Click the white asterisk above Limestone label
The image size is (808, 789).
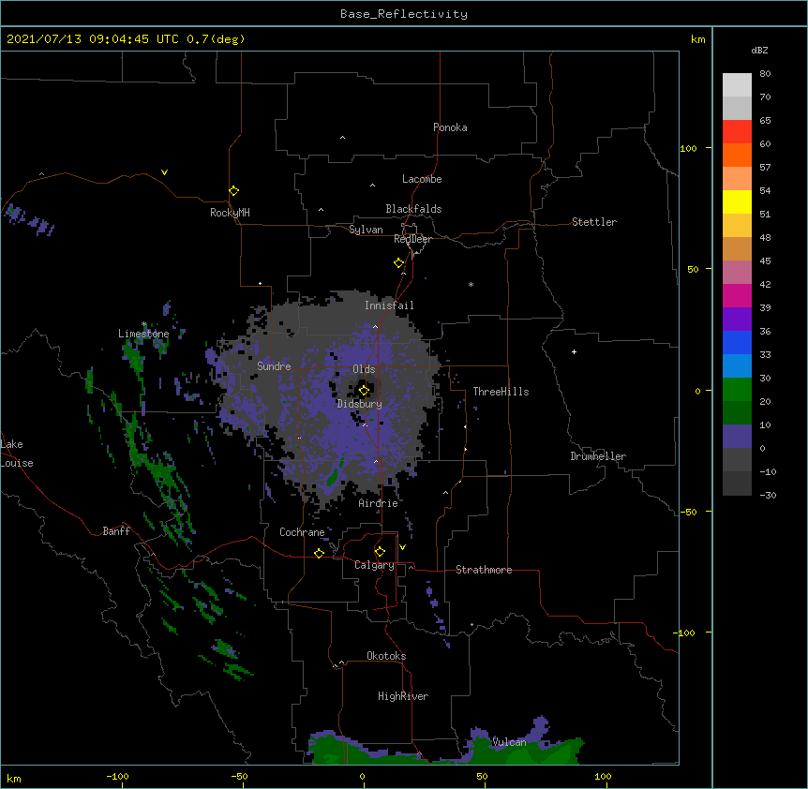coord(144,324)
